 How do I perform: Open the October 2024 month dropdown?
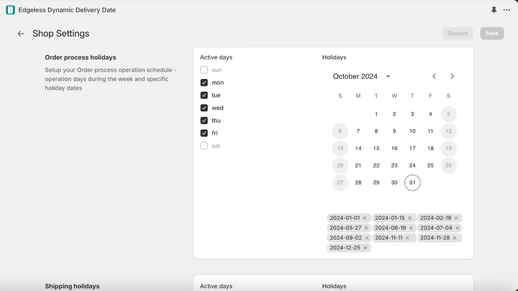[362, 76]
